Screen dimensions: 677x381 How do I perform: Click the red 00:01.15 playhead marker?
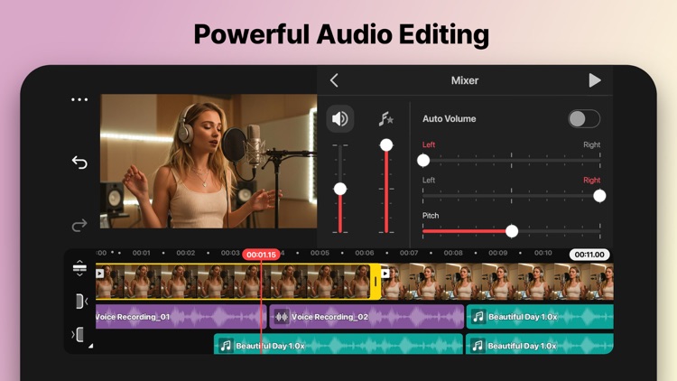point(261,255)
